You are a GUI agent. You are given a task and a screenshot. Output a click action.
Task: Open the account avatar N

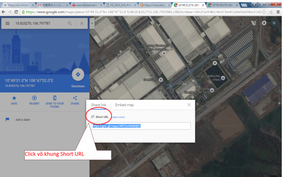coord(274,23)
